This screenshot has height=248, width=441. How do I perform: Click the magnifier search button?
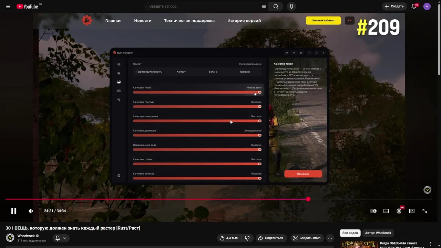276,6
